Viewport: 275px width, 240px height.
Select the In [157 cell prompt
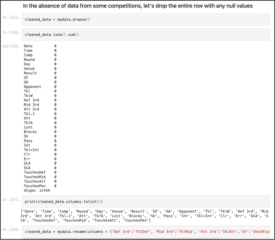(x=11, y=200)
